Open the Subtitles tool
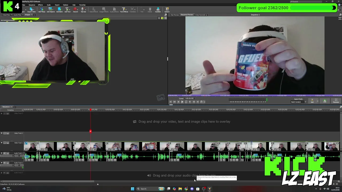 (x=158, y=10)
